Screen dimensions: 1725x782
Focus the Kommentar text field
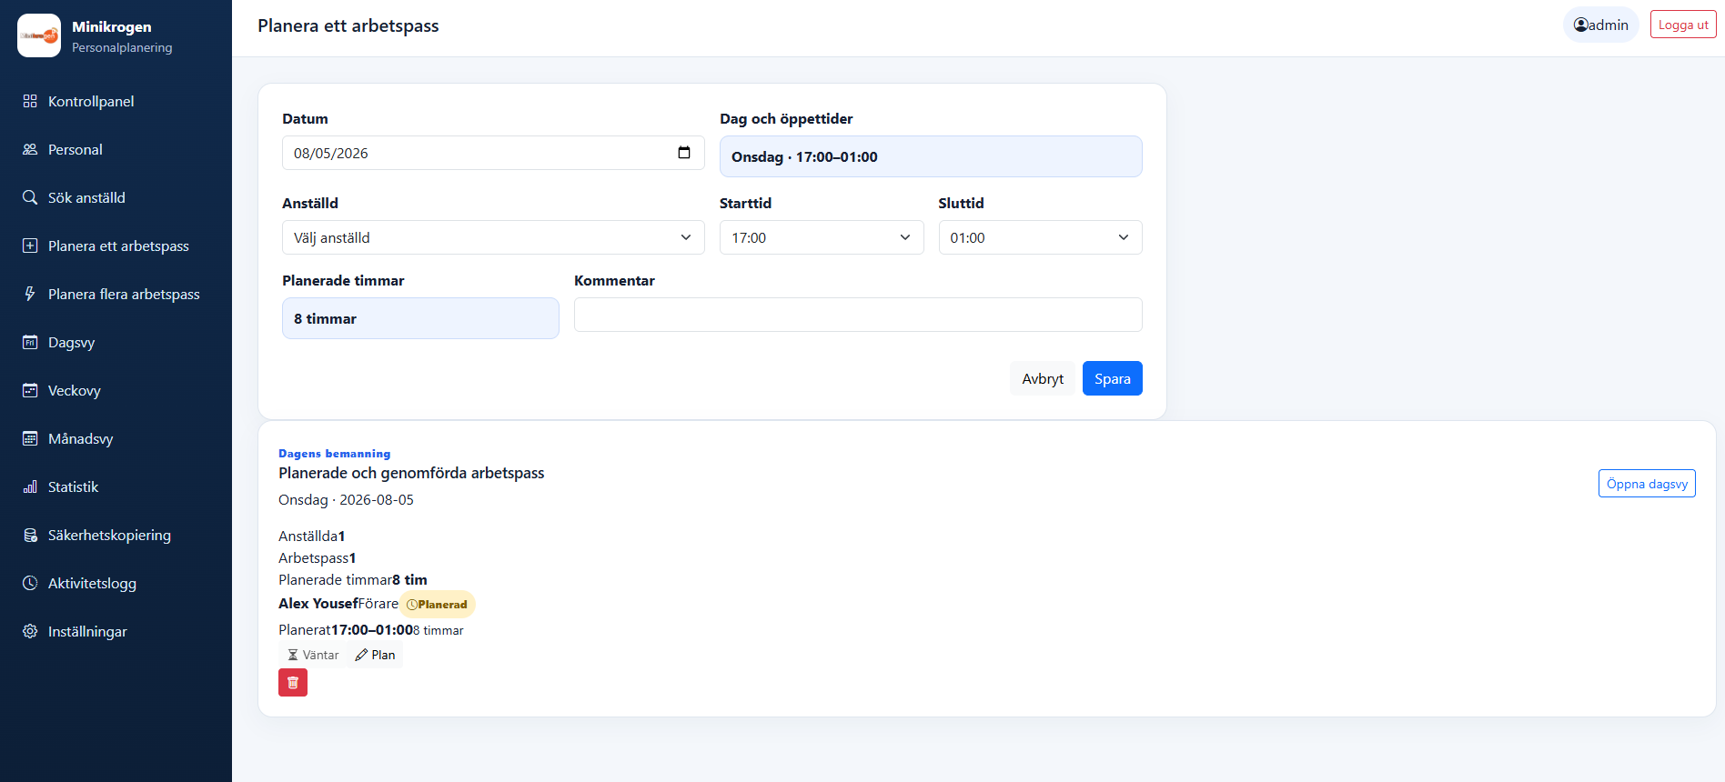pyautogui.click(x=858, y=315)
